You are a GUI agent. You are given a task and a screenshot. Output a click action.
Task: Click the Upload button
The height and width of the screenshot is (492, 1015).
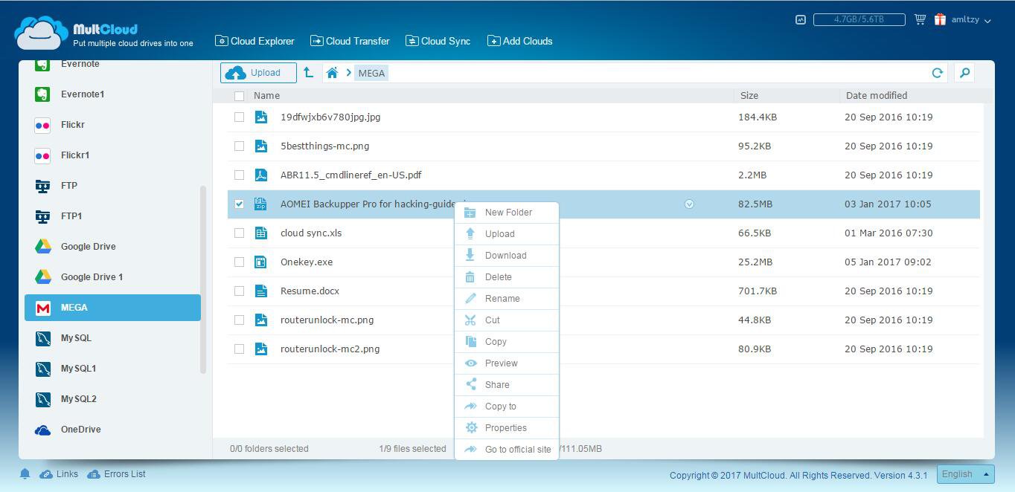[x=258, y=73]
